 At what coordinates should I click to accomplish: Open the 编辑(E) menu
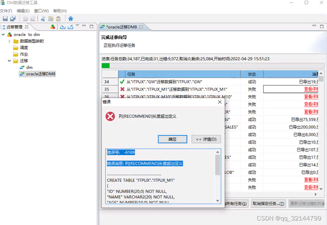point(23,11)
